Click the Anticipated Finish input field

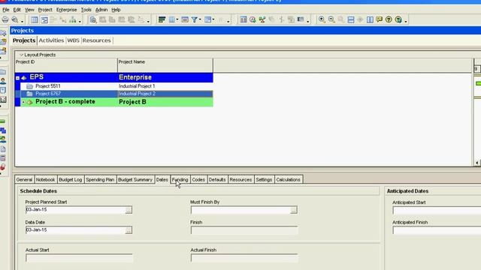(437, 230)
